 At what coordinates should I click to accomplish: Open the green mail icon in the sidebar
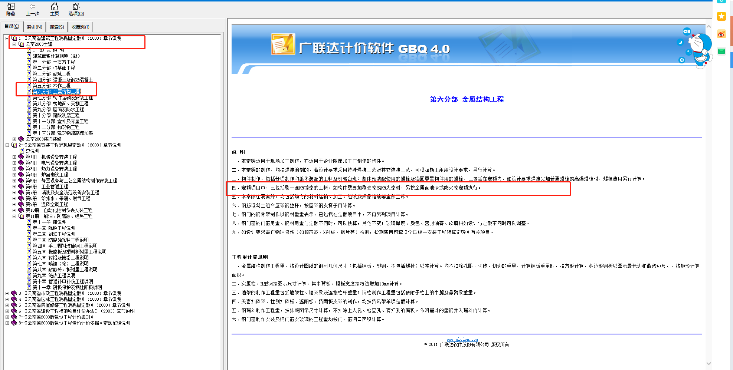(x=721, y=52)
